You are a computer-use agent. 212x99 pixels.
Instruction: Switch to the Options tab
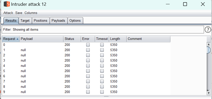(x=75, y=21)
